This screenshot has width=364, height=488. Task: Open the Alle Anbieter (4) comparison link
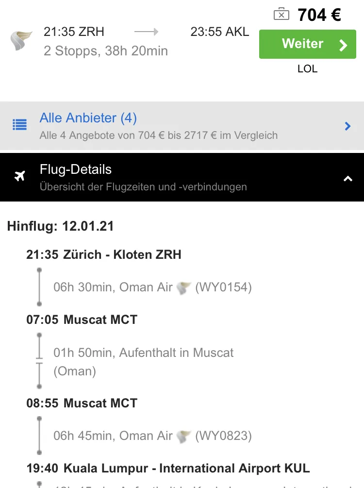coord(88,118)
